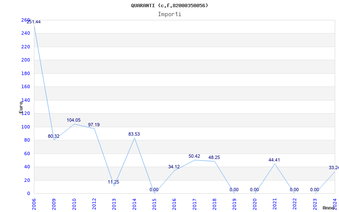Click y-axis value 140
339x212 pixels.
(x=25, y=100)
